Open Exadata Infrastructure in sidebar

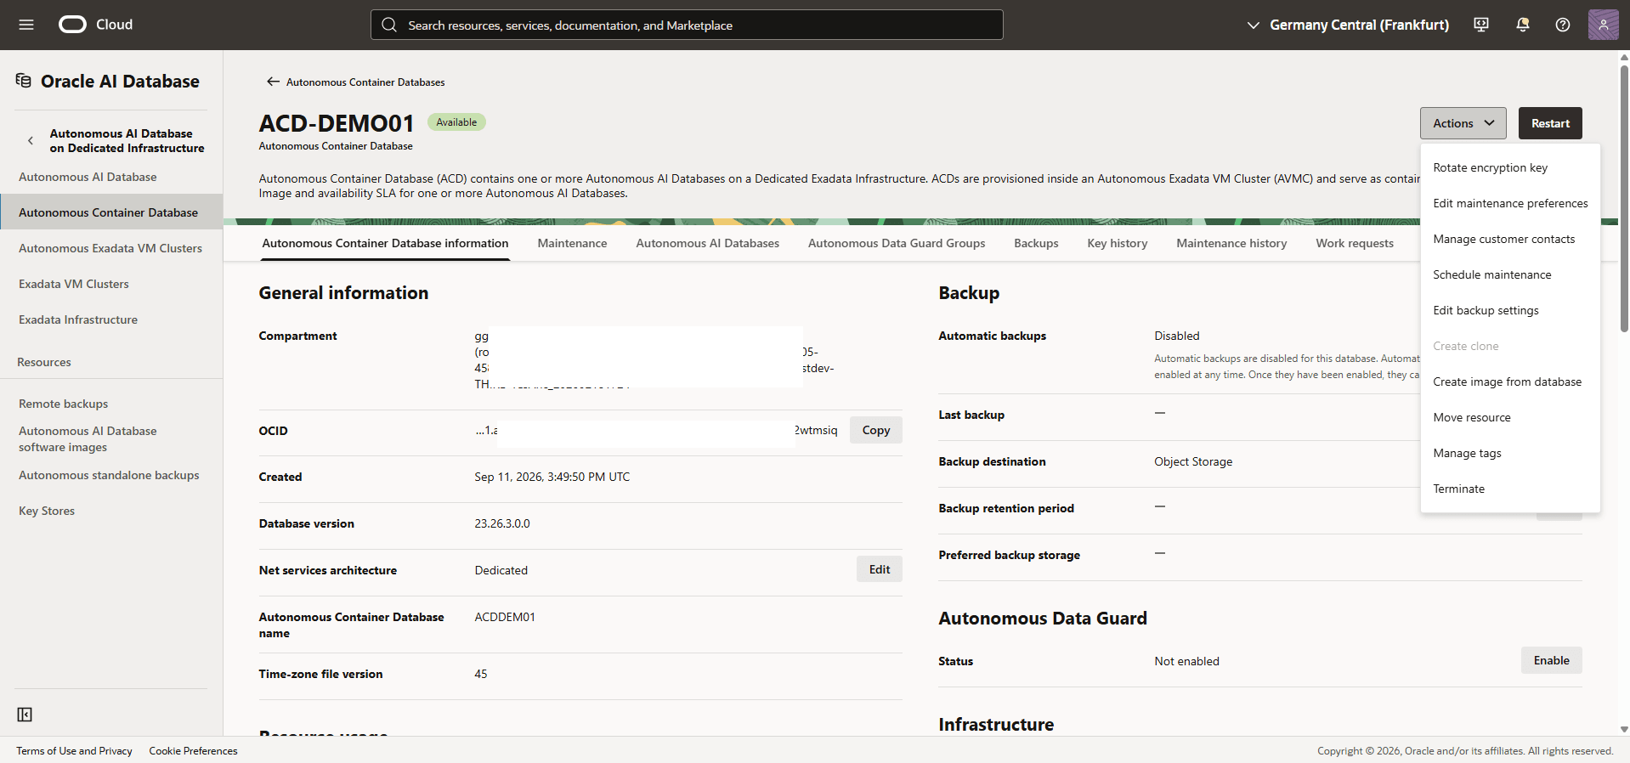click(78, 319)
